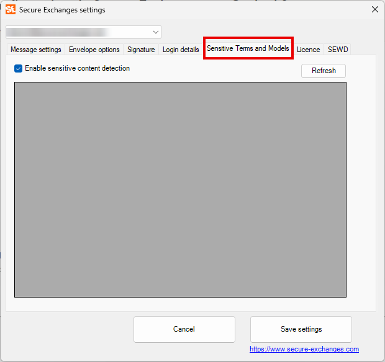Image resolution: width=385 pixels, height=362 pixels.
Task: Close the Secure Exchanges settings window
Action: [x=374, y=9]
